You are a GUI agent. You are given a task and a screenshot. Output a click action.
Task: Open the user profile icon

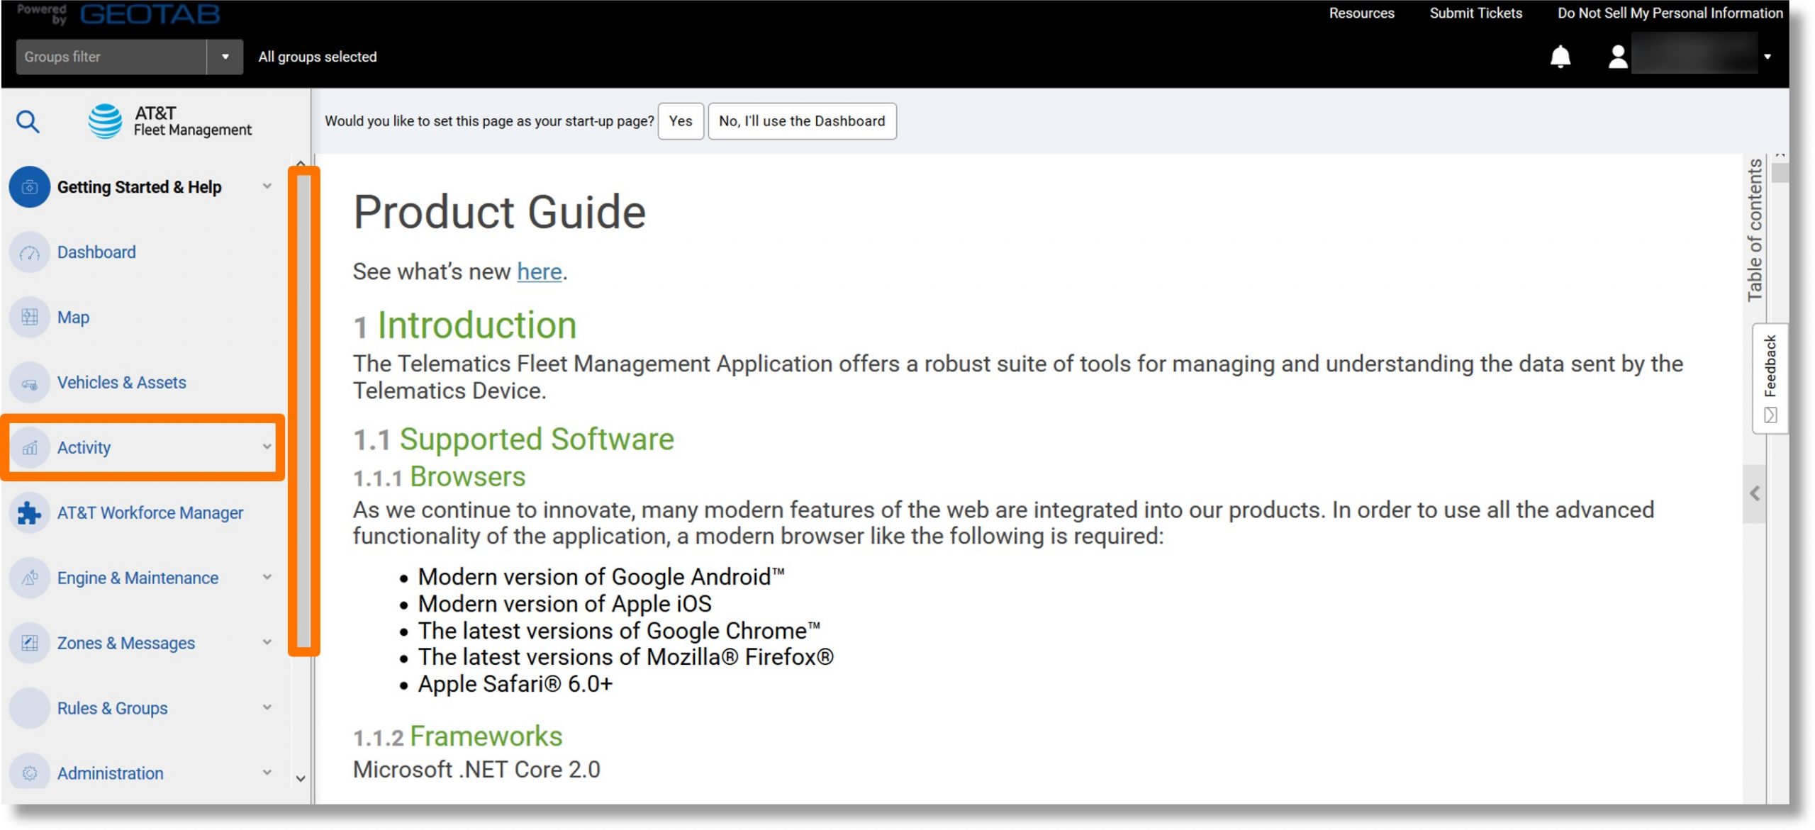click(x=1617, y=57)
